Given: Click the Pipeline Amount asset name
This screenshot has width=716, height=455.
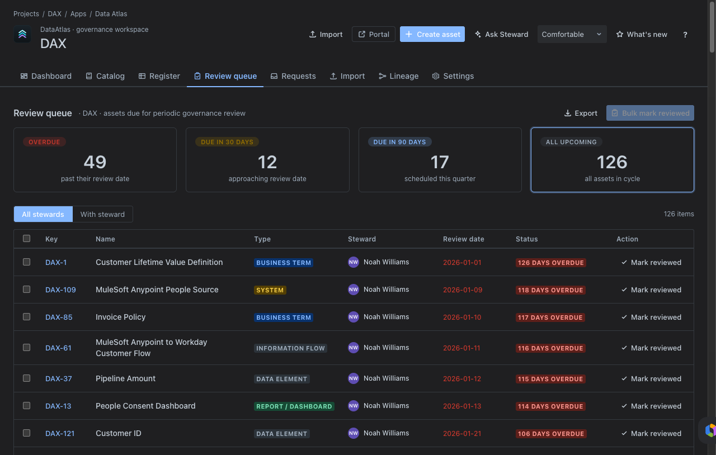Looking at the screenshot, I should [x=126, y=378].
